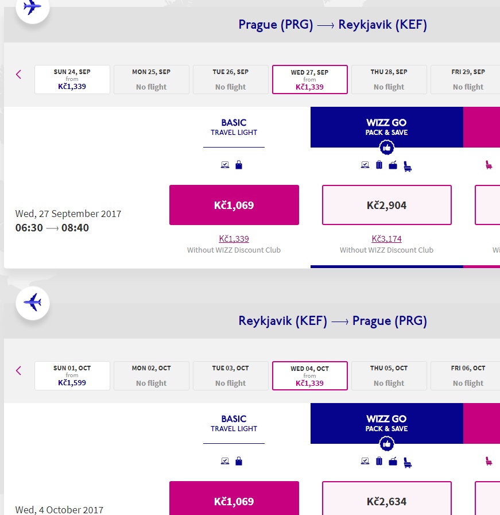Click the online check-in icon under outbound BASIC
Screen dimensions: 500x515
225,165
